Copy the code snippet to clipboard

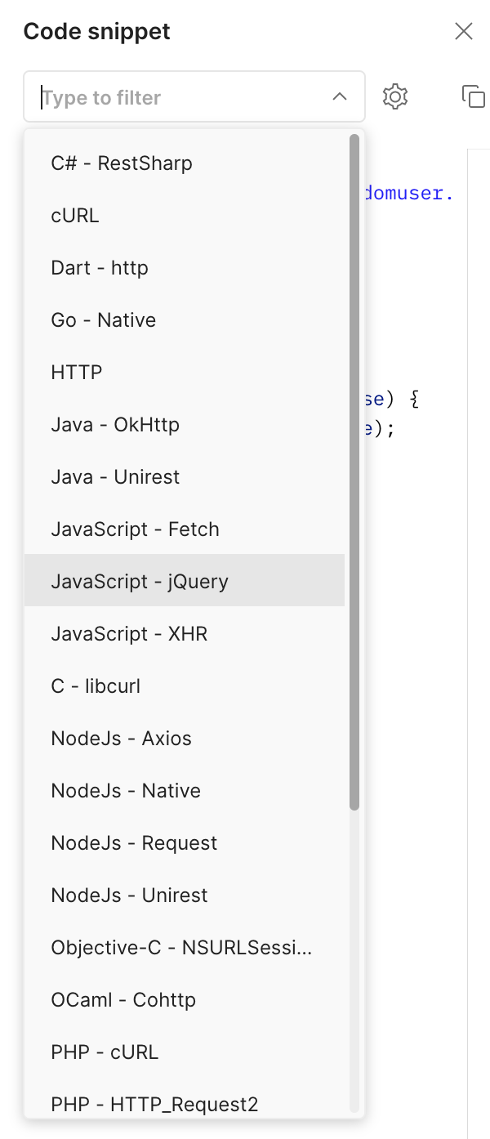point(473,96)
